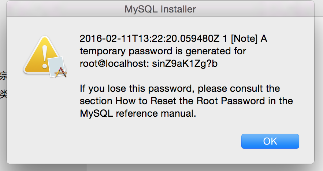Click the exclamation mark inside the warning triangle
Viewport: 323px width, 171px height.
[x=45, y=57]
